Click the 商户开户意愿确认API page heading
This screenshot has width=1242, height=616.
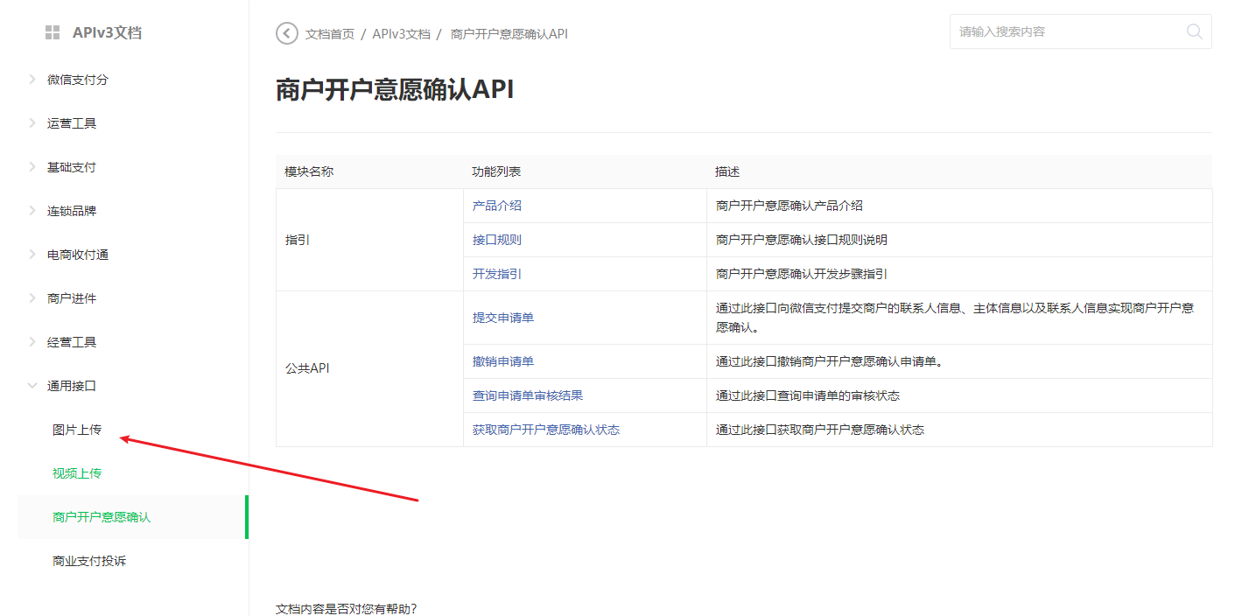point(395,90)
